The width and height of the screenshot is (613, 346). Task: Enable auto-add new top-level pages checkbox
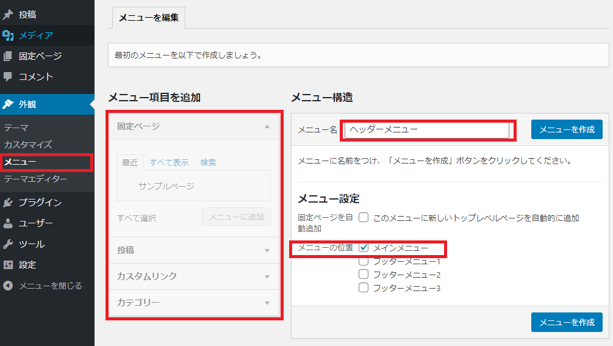(x=364, y=217)
